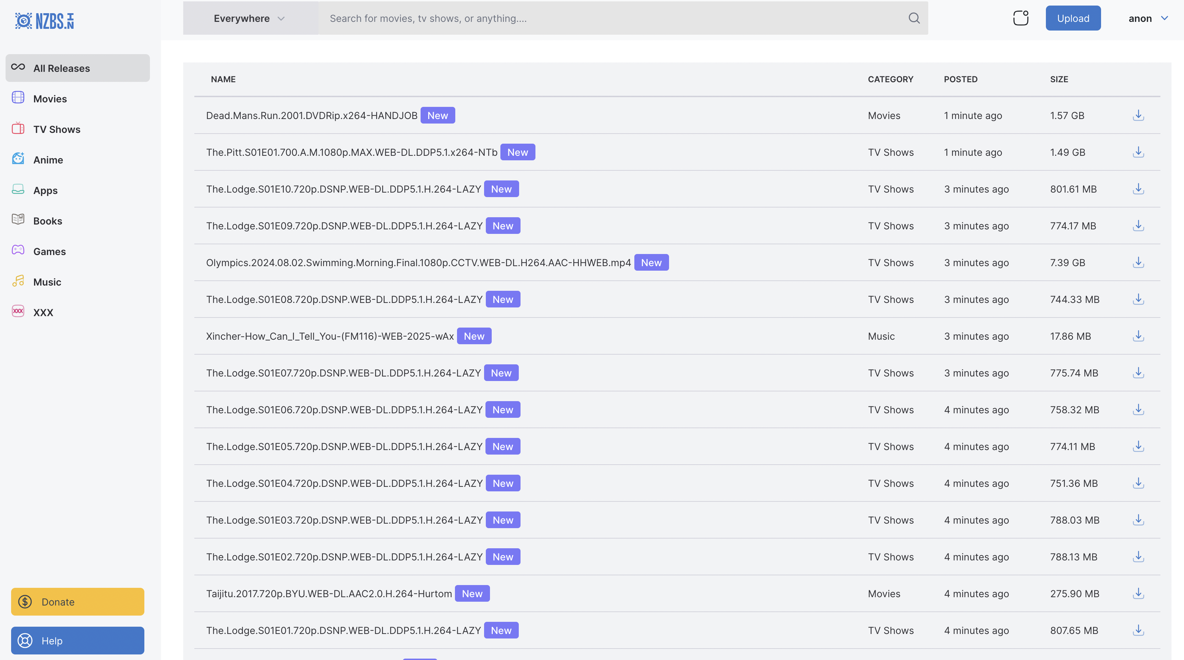This screenshot has width=1184, height=660.
Task: Open the Apps category
Action: pos(78,190)
